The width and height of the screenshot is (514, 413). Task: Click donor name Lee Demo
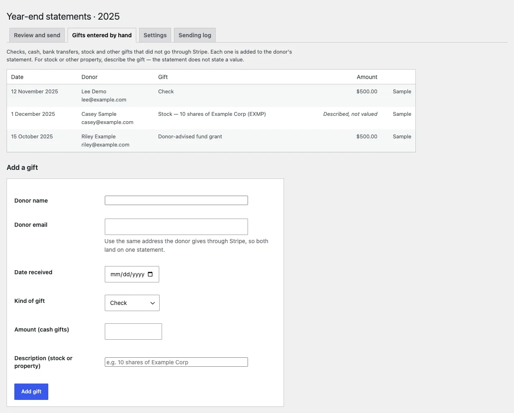pos(94,92)
